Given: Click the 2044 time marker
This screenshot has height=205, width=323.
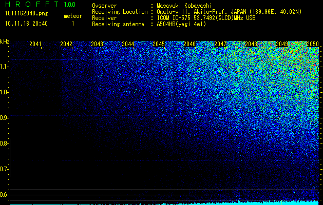Looking at the screenshot, I should tap(128, 44).
